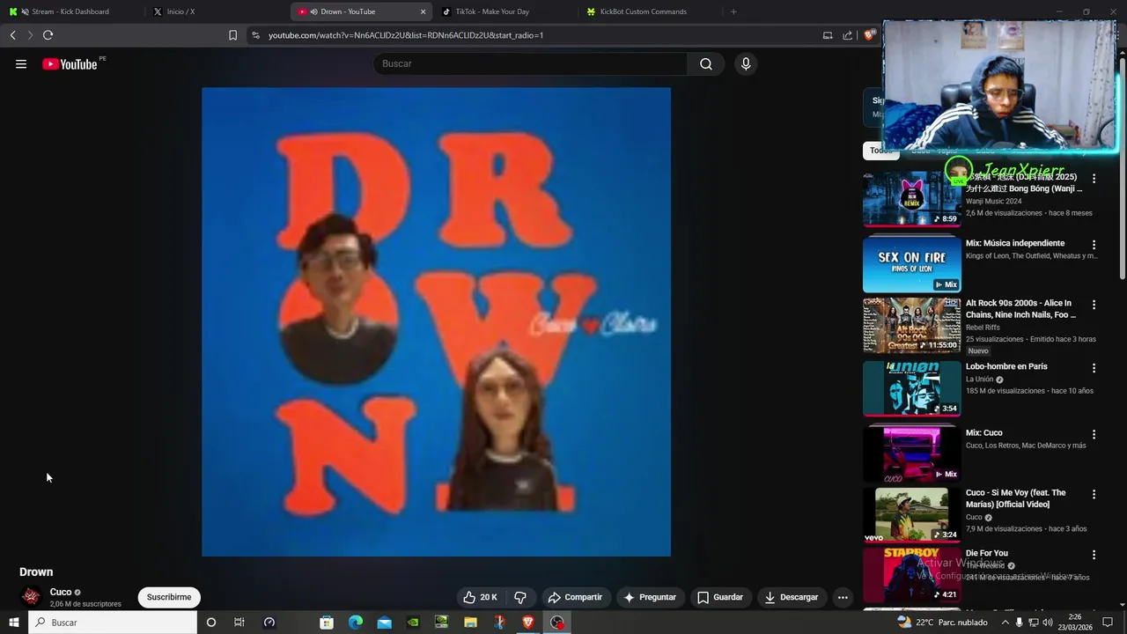Switch to Inicio / X tab

(217, 11)
